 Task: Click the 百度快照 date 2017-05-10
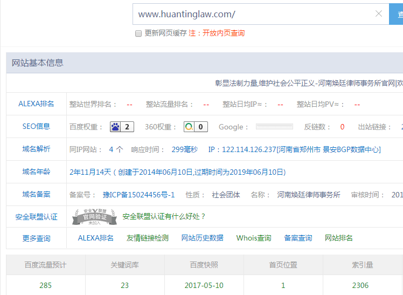204,285
